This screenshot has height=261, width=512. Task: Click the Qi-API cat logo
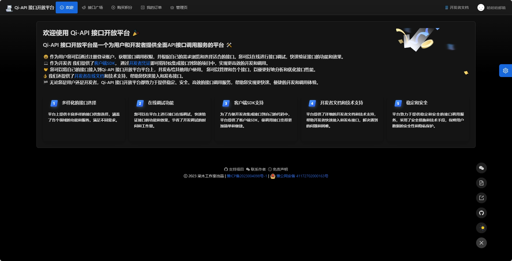pos(9,8)
